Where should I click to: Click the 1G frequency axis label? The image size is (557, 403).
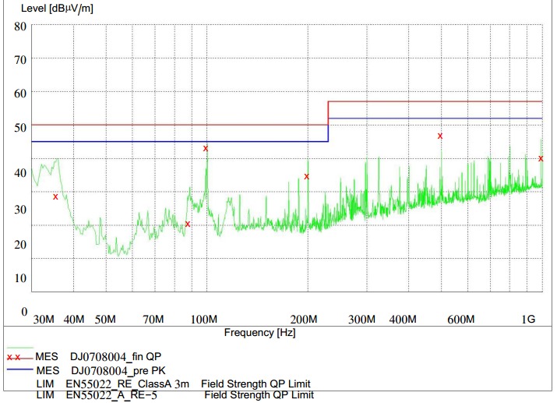click(529, 319)
